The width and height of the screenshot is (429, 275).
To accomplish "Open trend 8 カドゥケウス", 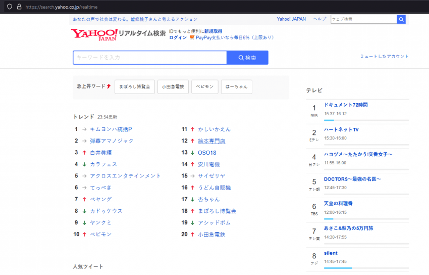I will click(106, 211).
